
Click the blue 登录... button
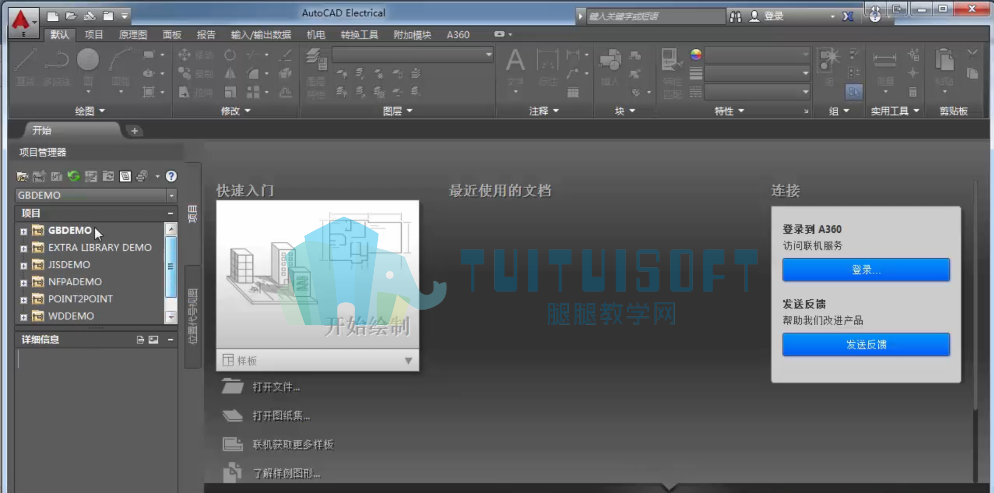pyautogui.click(x=866, y=270)
